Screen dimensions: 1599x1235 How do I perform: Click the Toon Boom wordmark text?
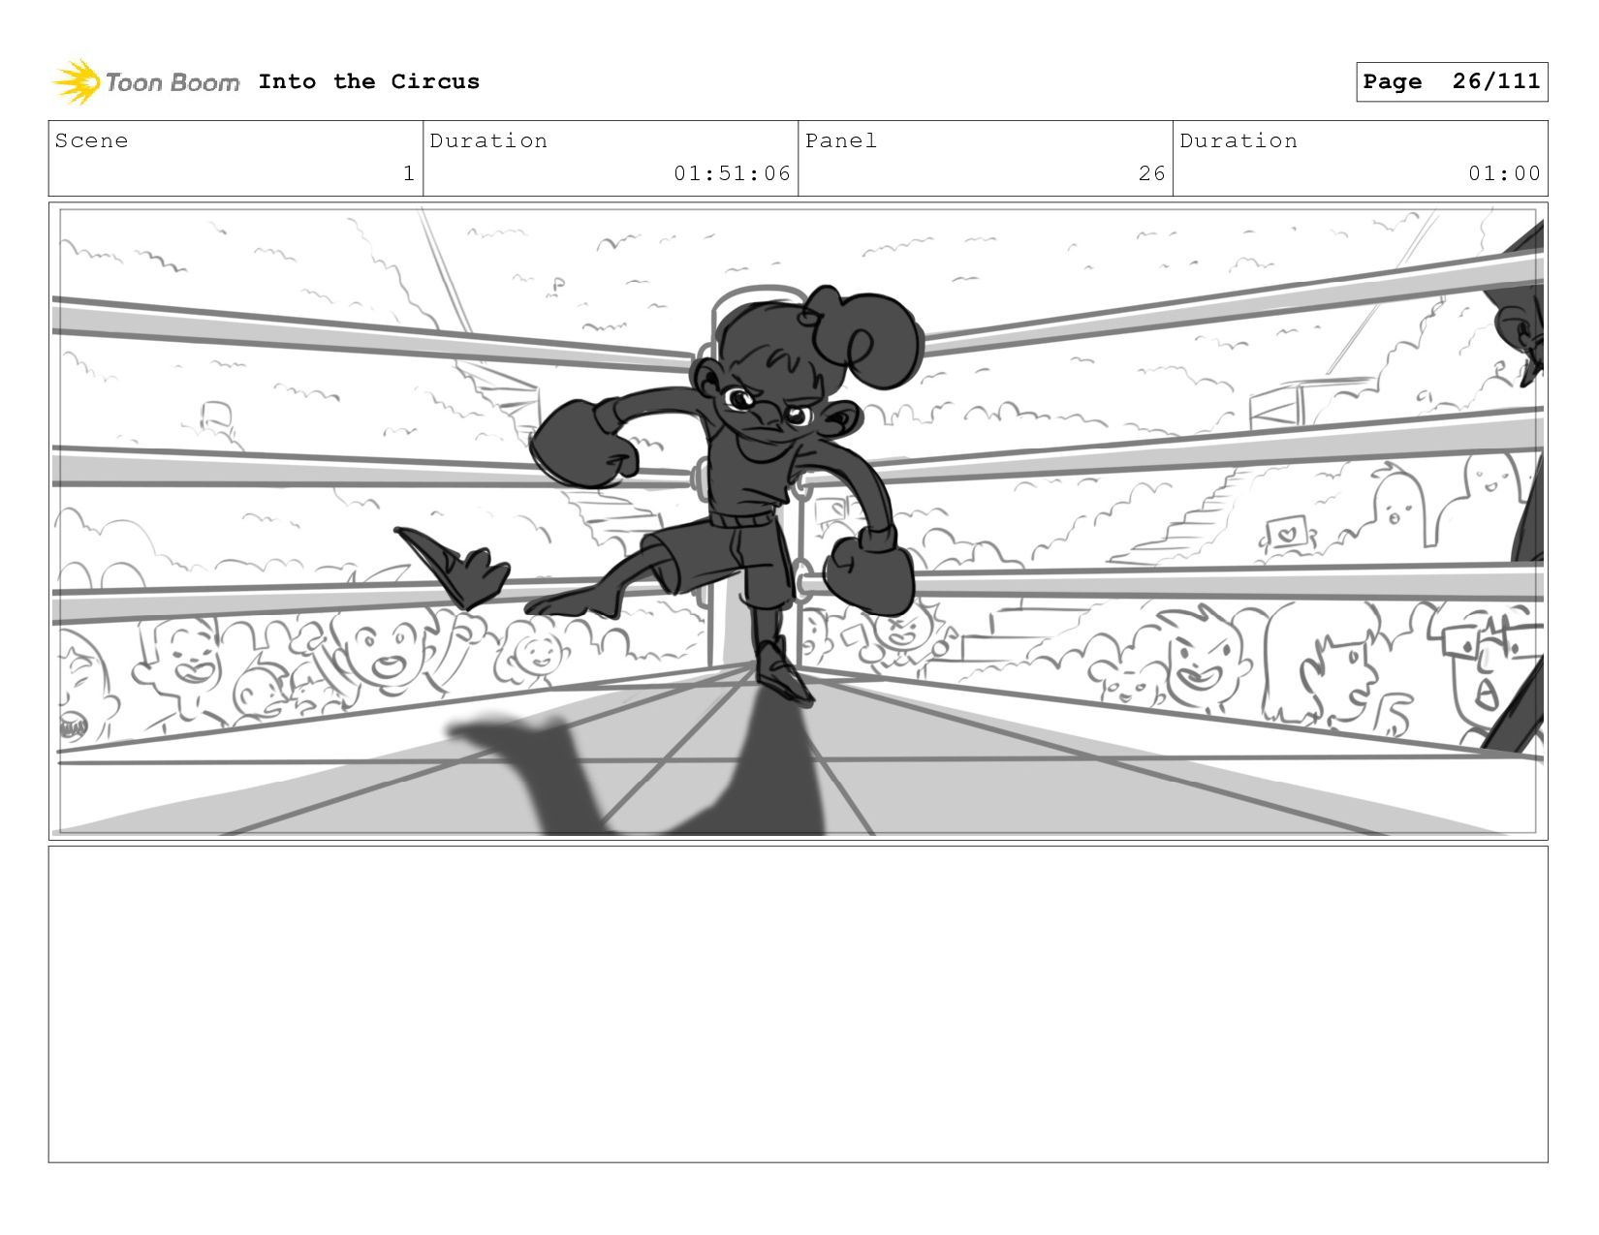[172, 82]
